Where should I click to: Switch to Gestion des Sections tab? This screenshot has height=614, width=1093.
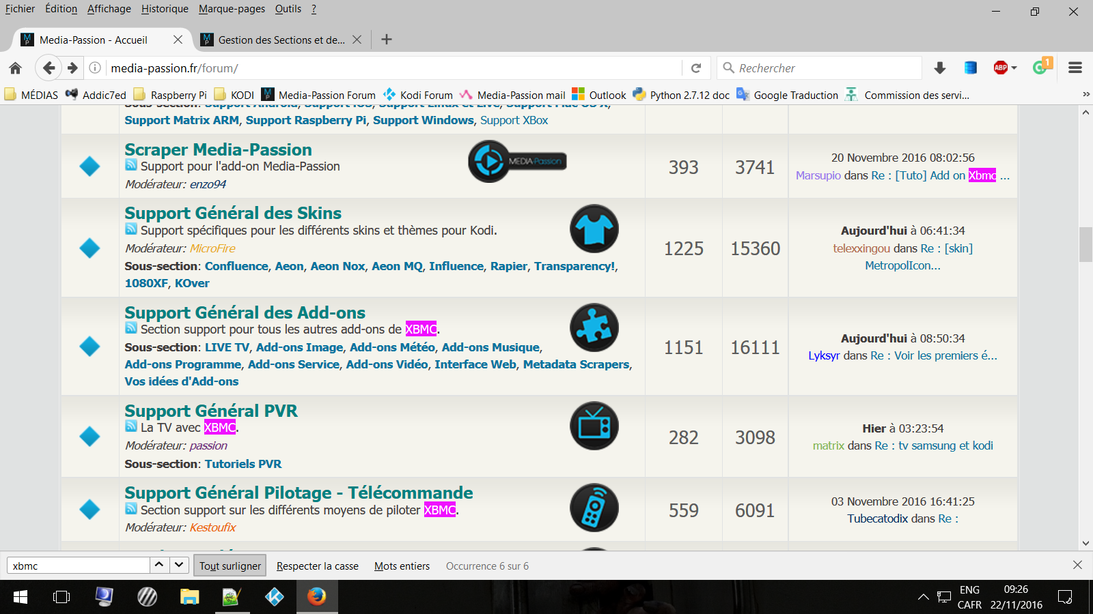[x=281, y=40]
